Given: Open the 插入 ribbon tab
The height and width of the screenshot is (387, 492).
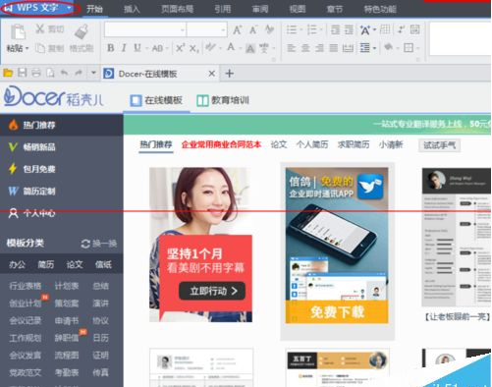Looking at the screenshot, I should tap(132, 9).
